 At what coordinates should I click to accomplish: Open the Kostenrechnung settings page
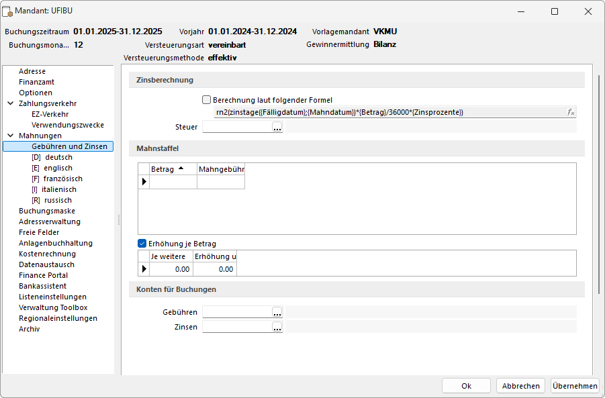click(47, 254)
